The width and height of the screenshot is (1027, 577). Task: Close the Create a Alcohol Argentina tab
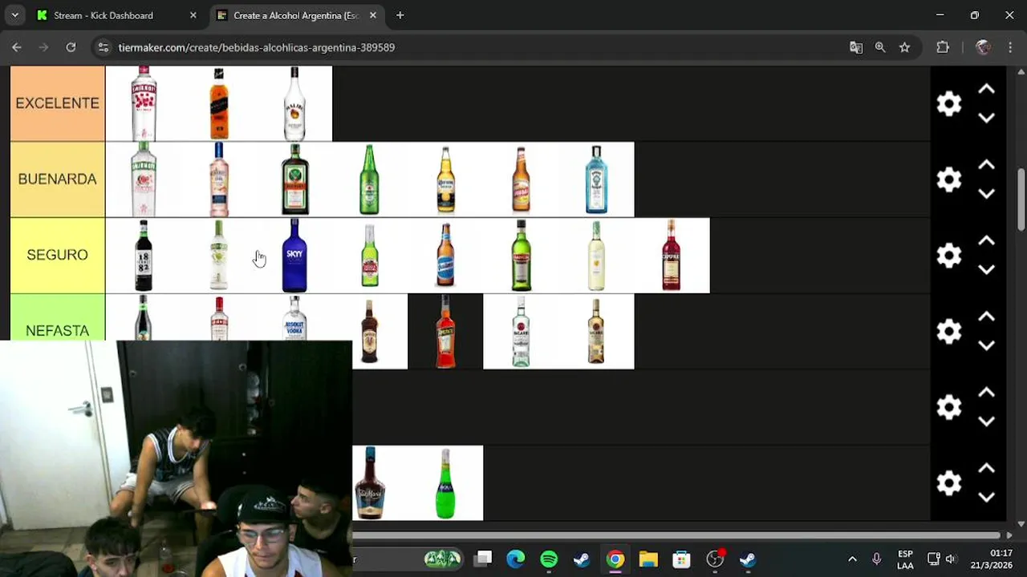373,15
